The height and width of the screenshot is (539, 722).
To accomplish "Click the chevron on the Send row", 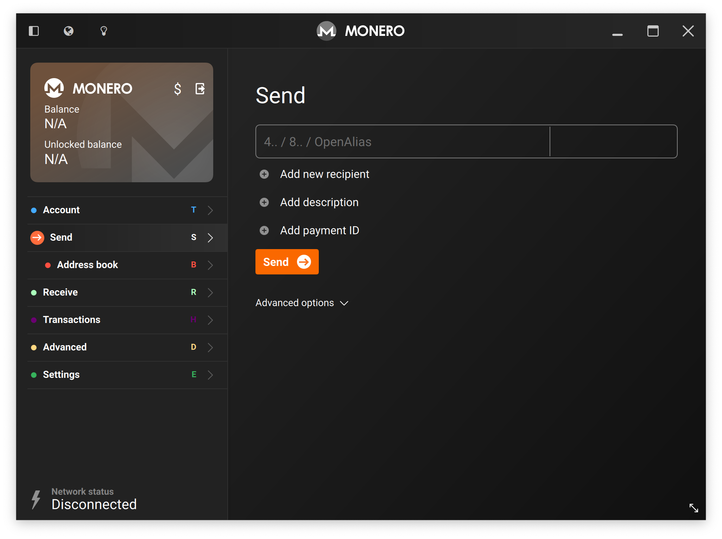I will (210, 237).
